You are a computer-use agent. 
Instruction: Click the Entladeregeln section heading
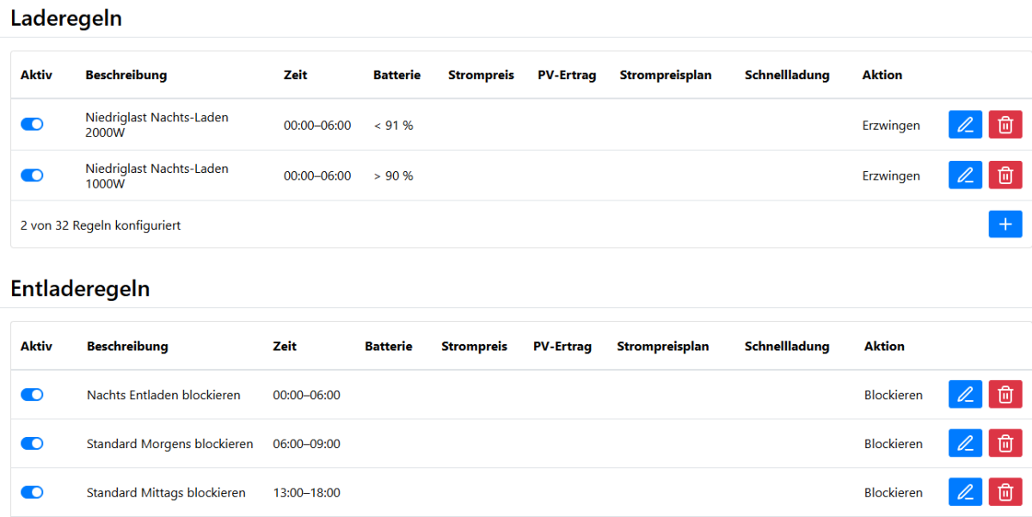pos(80,289)
